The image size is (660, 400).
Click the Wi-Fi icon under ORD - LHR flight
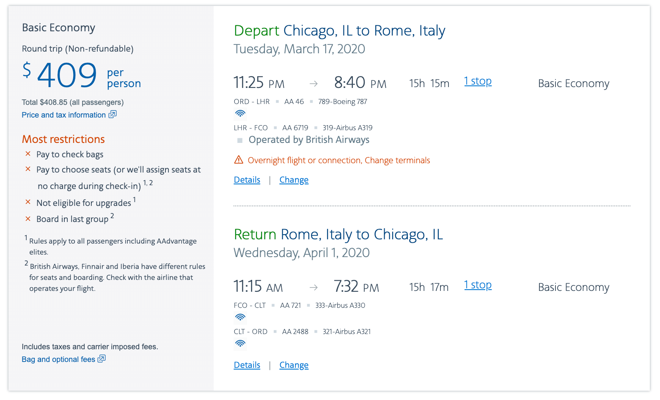click(240, 113)
